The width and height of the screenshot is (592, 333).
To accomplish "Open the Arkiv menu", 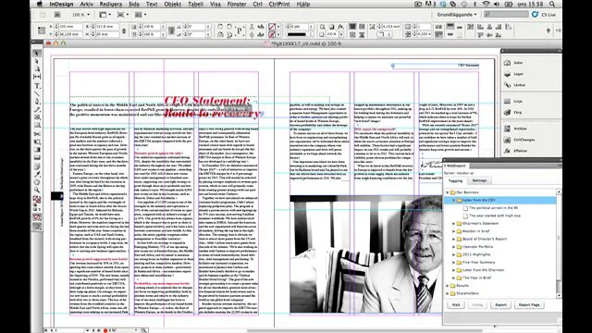I will [87, 4].
